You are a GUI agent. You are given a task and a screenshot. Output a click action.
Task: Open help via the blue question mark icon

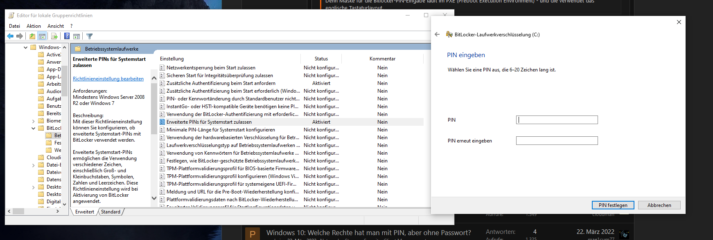point(67,36)
